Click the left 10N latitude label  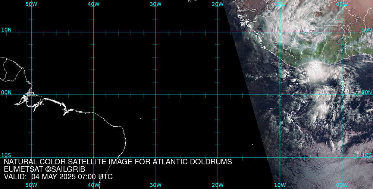[6, 30]
